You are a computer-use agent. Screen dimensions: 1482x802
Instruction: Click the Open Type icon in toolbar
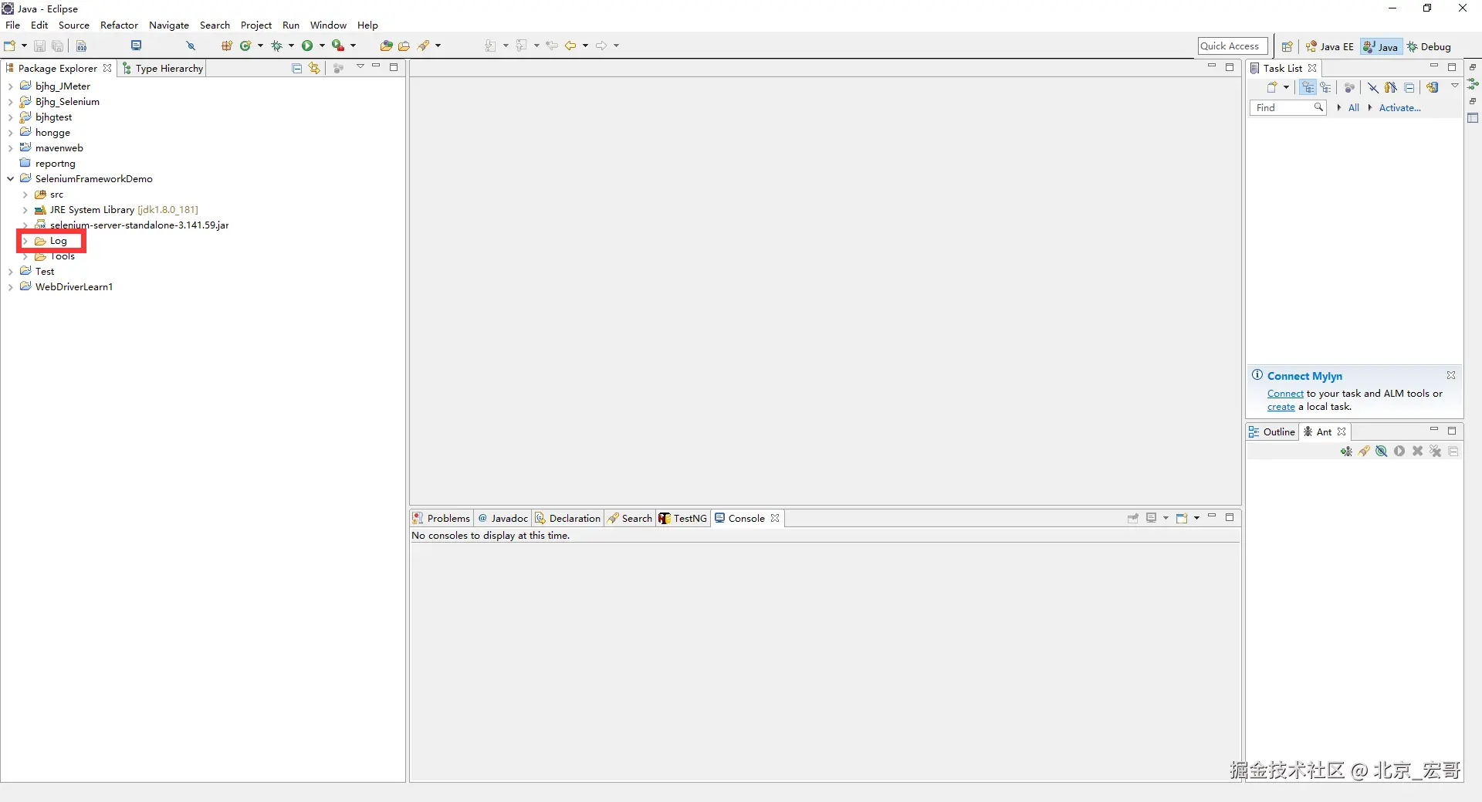[386, 46]
